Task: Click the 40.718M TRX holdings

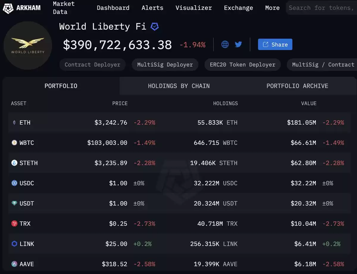Action: 217,224
